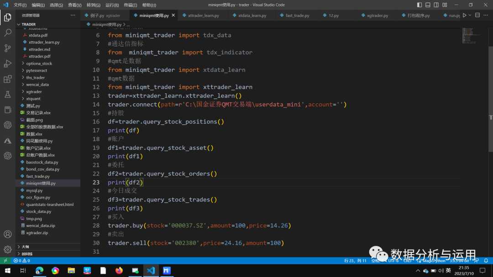Open the Windows Start menu
The height and width of the screenshot is (277, 493).
tap(8, 271)
